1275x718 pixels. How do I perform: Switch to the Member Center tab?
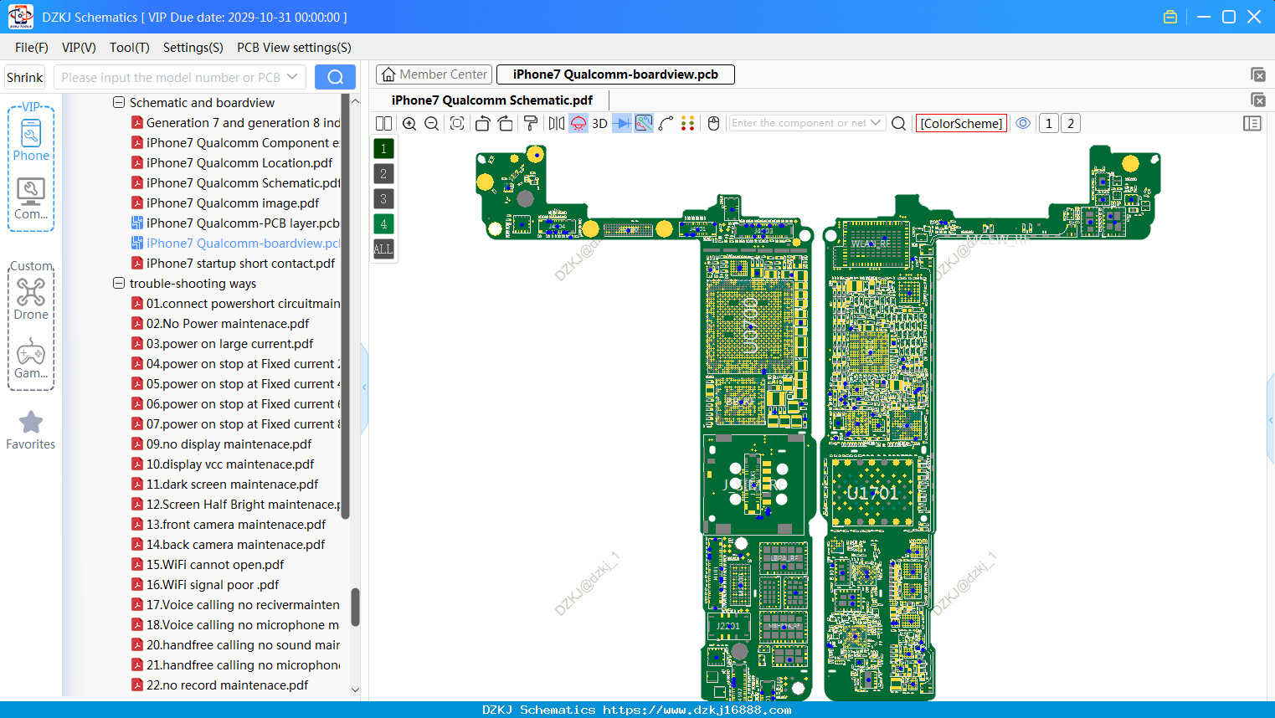[434, 74]
